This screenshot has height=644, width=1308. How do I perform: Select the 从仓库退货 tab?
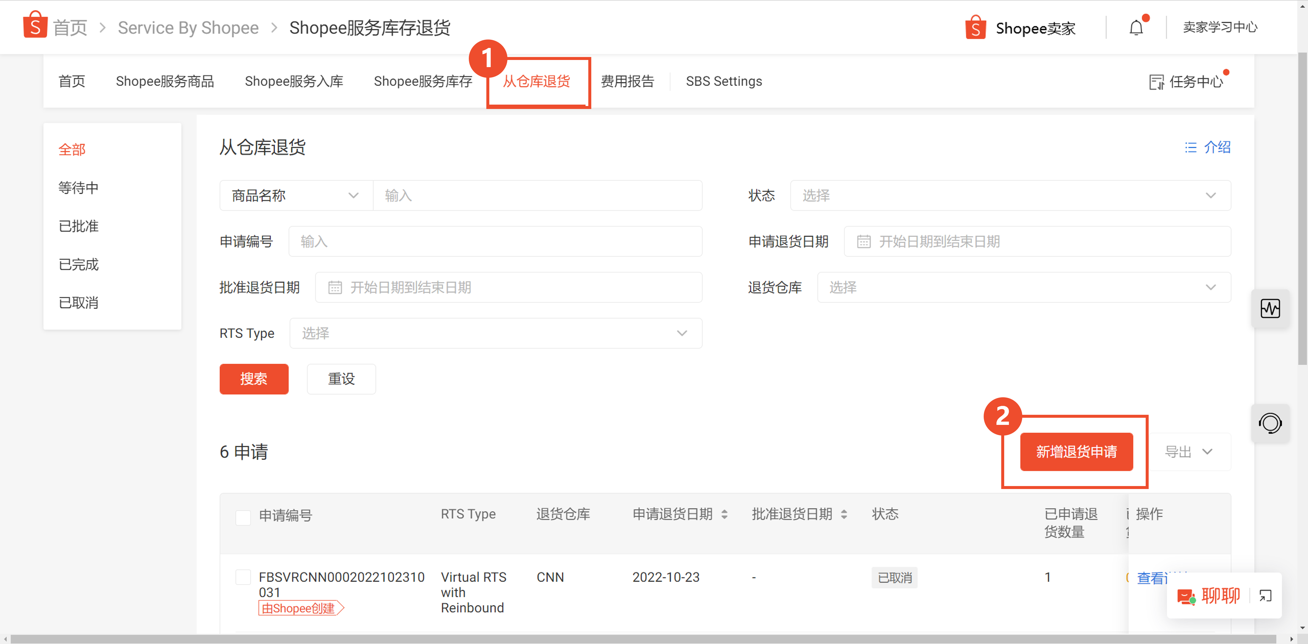(536, 81)
